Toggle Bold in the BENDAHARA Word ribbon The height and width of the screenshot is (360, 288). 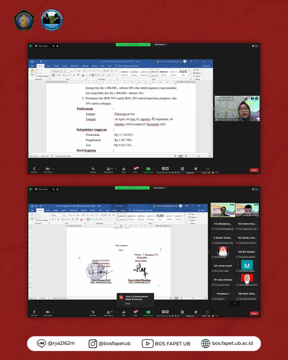pyautogui.click(x=53, y=75)
